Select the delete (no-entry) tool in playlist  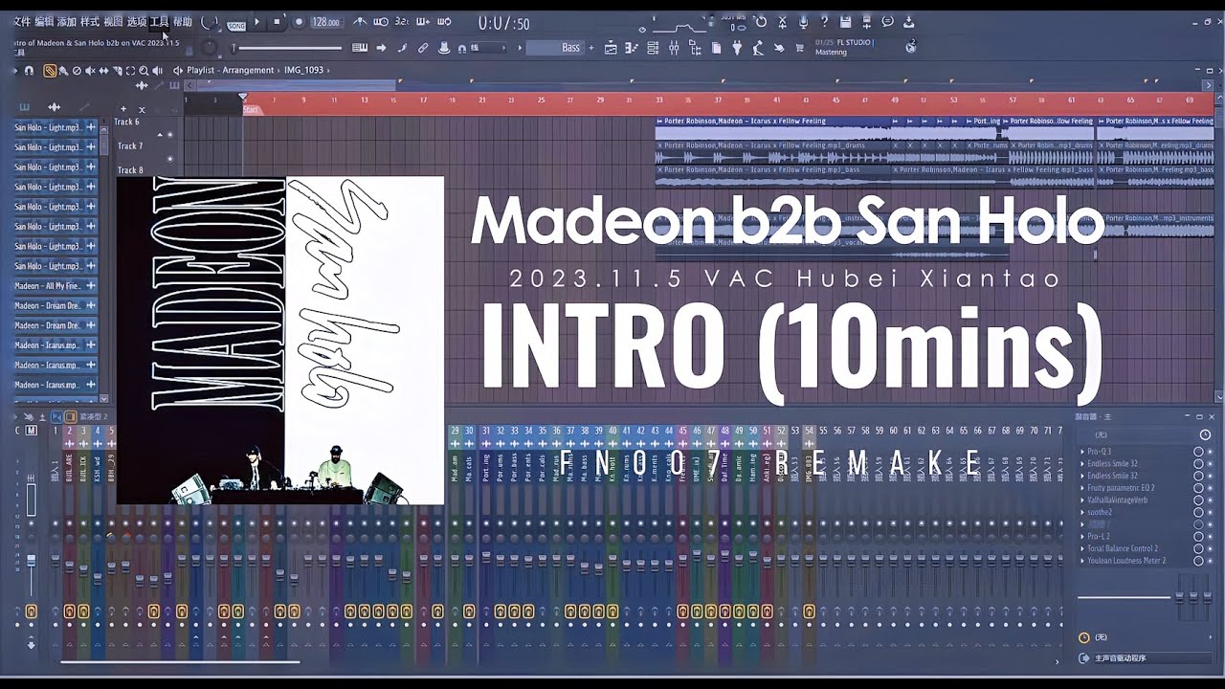click(77, 70)
